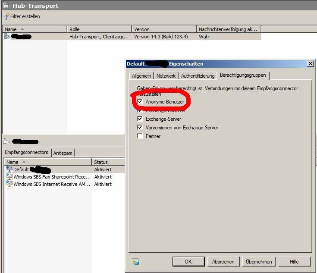This screenshot has height=273, width=317.
Task: Click the Filter erstellen link
Action: [x=25, y=16]
